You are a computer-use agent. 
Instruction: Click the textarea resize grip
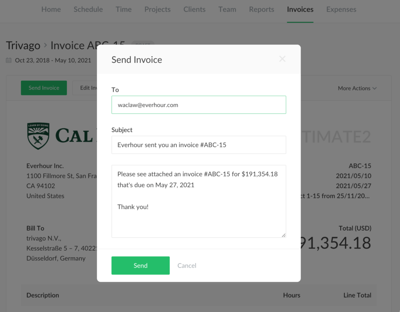[x=284, y=235]
